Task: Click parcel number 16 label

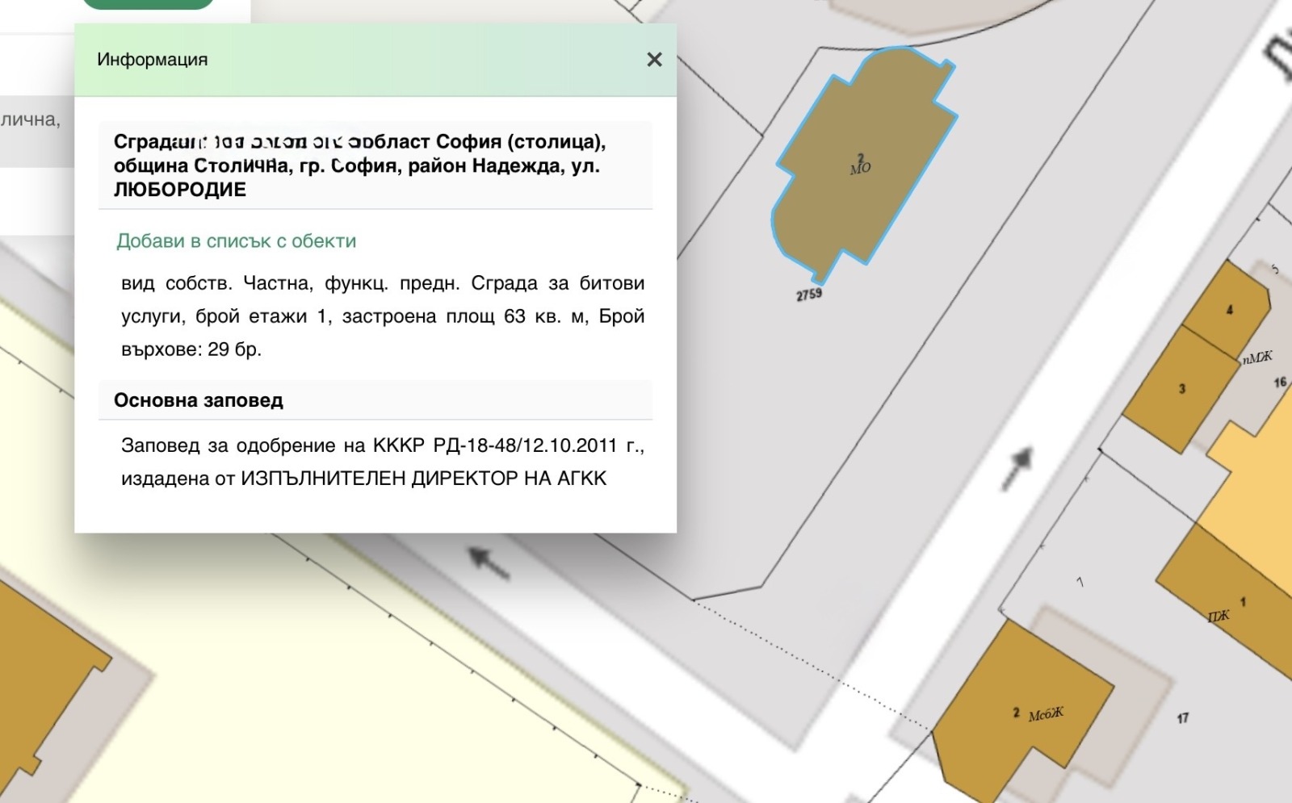Action: coord(1280,383)
